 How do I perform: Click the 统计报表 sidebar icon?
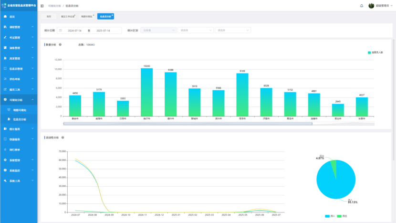[x=5, y=129]
